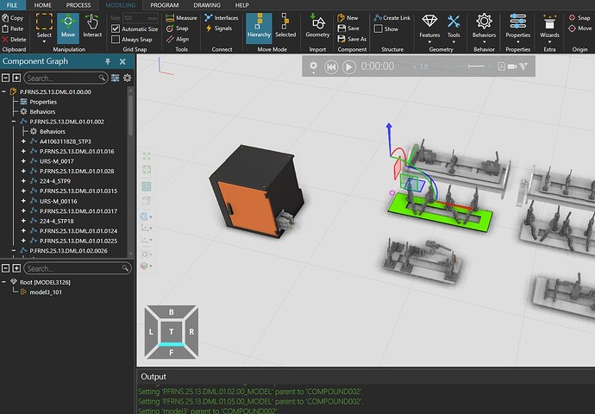The width and height of the screenshot is (595, 414).
Task: Activate the Move manipulation tool
Action: pyautogui.click(x=67, y=26)
